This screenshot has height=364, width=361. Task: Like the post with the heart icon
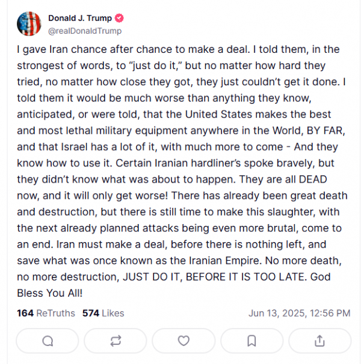[x=184, y=341]
